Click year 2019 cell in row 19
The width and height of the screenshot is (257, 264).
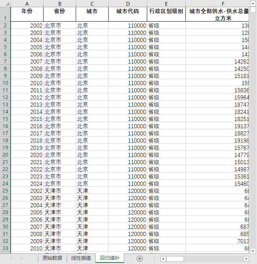[27, 148]
